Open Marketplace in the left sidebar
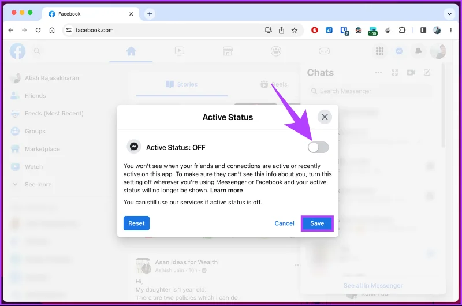The height and width of the screenshot is (306, 462). click(35, 149)
